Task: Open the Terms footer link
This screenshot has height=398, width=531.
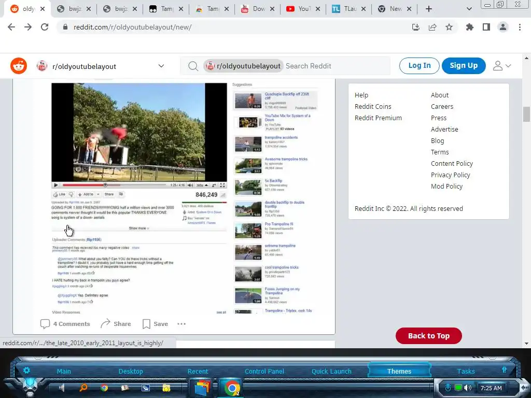Action: tap(440, 152)
